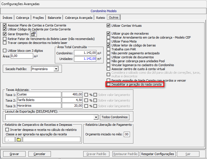Edit Taxa 1 value 400,00
The width and height of the screenshot is (207, 159).
[72, 95]
